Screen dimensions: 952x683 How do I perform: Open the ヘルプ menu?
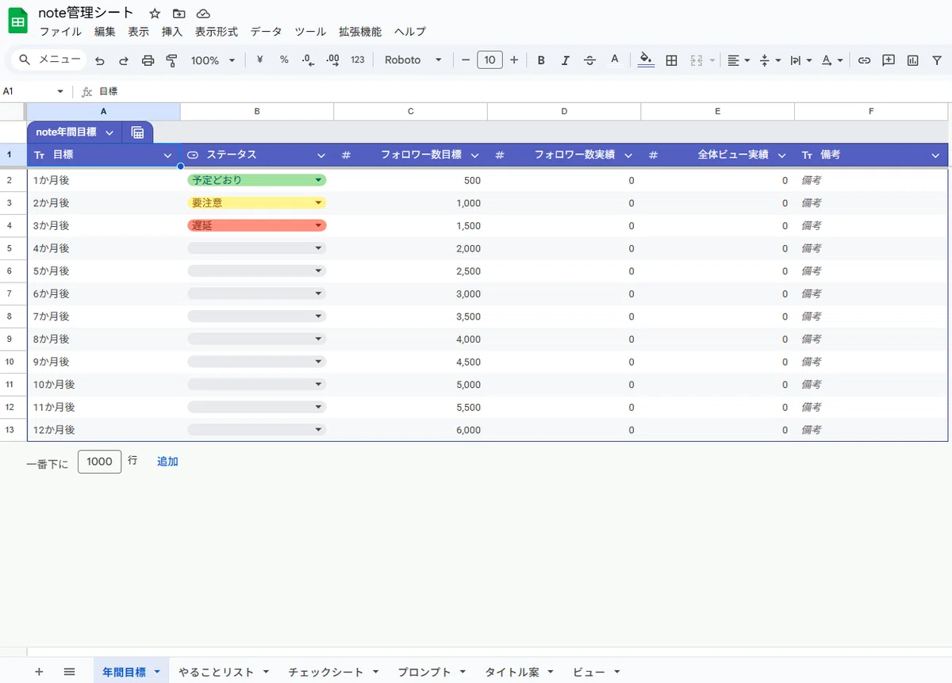[x=410, y=32]
